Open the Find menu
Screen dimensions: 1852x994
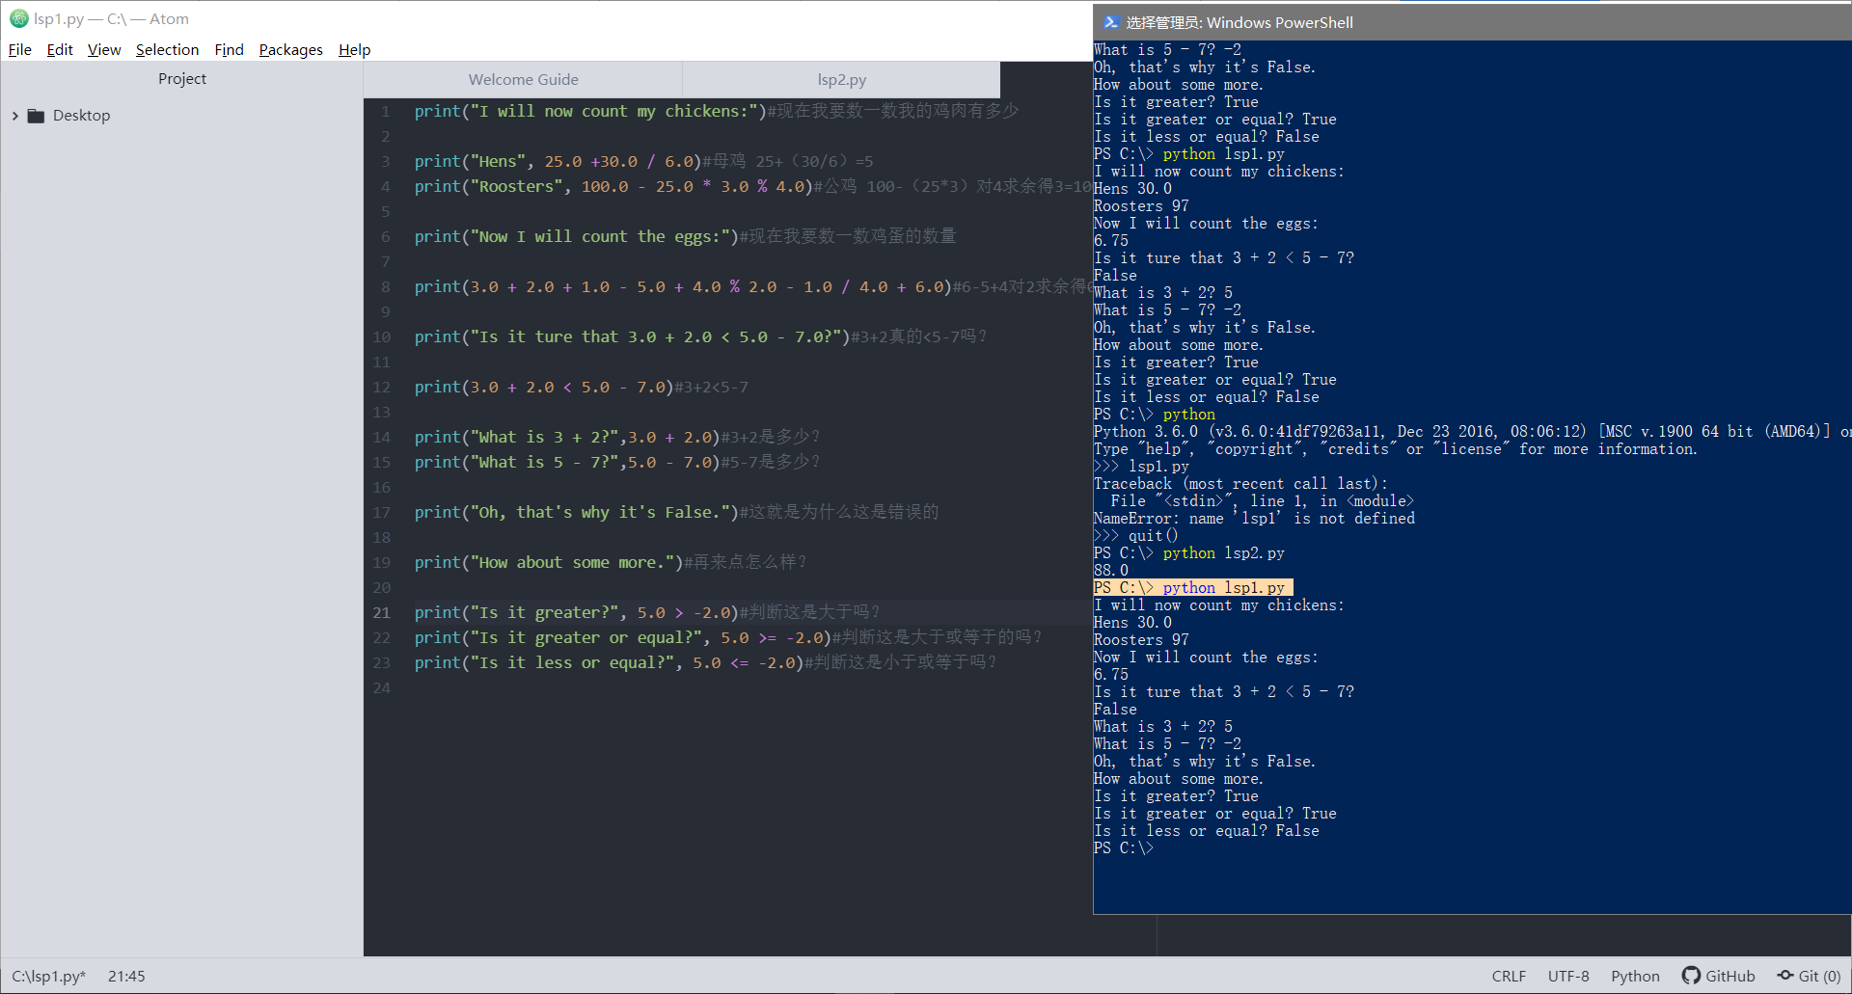pyautogui.click(x=229, y=49)
